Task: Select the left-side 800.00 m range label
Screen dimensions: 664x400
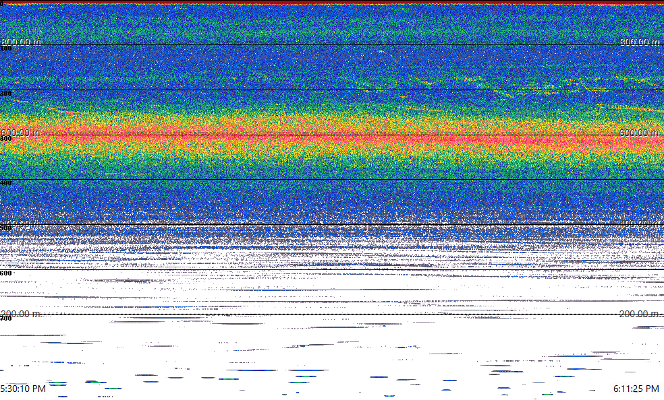Action: tap(21, 41)
